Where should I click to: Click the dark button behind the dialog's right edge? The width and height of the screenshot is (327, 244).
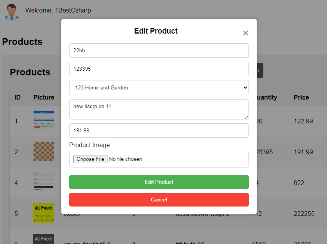coord(260,70)
